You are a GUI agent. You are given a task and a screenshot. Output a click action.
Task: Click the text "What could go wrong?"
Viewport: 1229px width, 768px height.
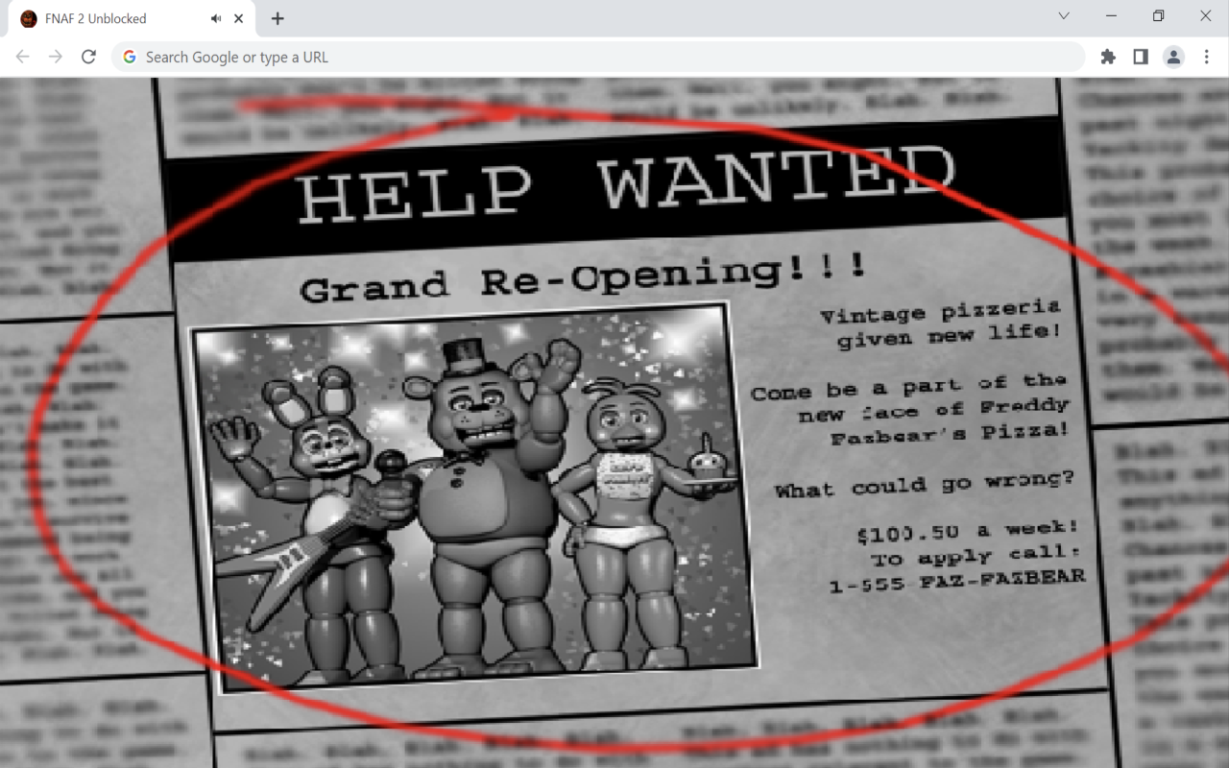click(925, 484)
